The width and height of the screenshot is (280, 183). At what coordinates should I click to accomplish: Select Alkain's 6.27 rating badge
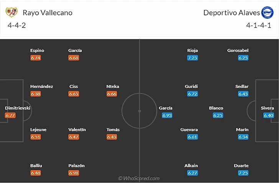point(192,173)
